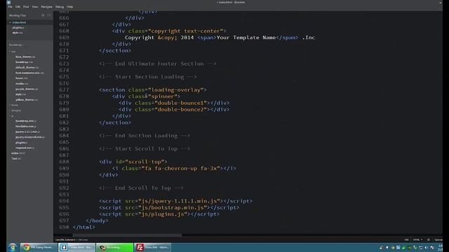Image resolution: width=449 pixels, height=252 pixels.
Task: Open the Edit menu
Action: tap(18, 6)
